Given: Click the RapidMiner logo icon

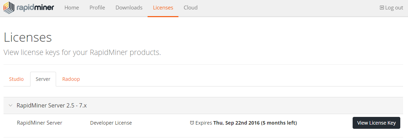Looking at the screenshot, I should click(x=9, y=8).
